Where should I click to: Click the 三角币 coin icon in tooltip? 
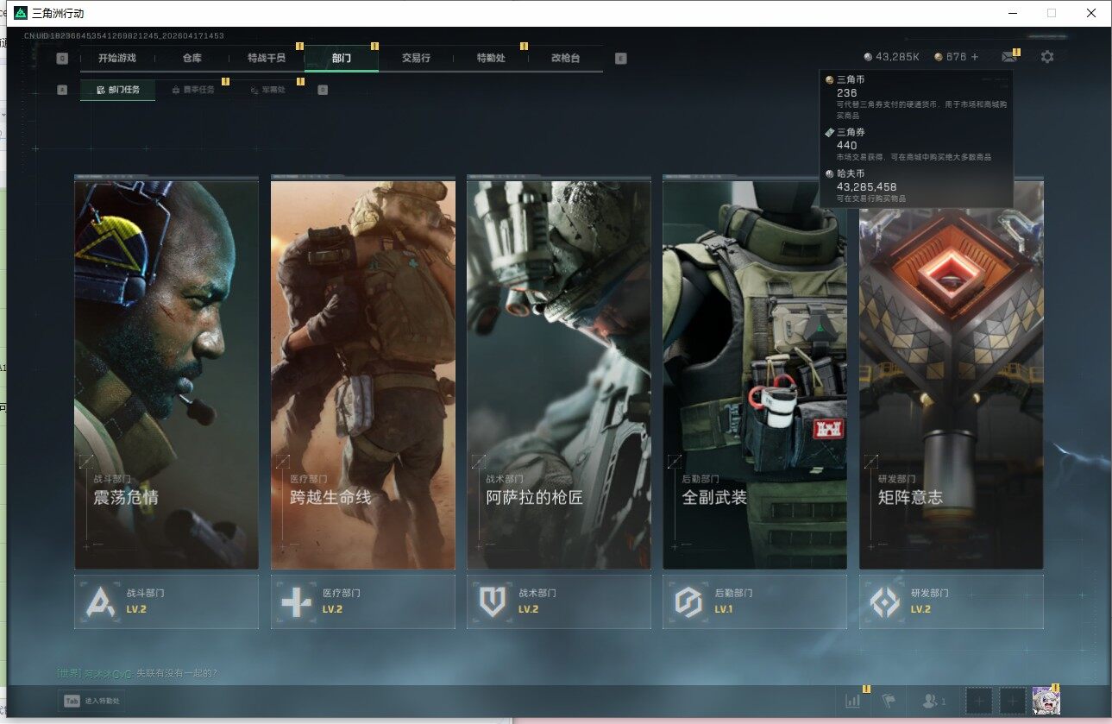coord(830,79)
